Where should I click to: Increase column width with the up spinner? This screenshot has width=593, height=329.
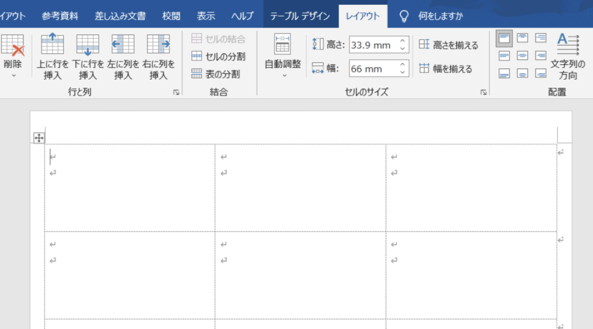402,65
